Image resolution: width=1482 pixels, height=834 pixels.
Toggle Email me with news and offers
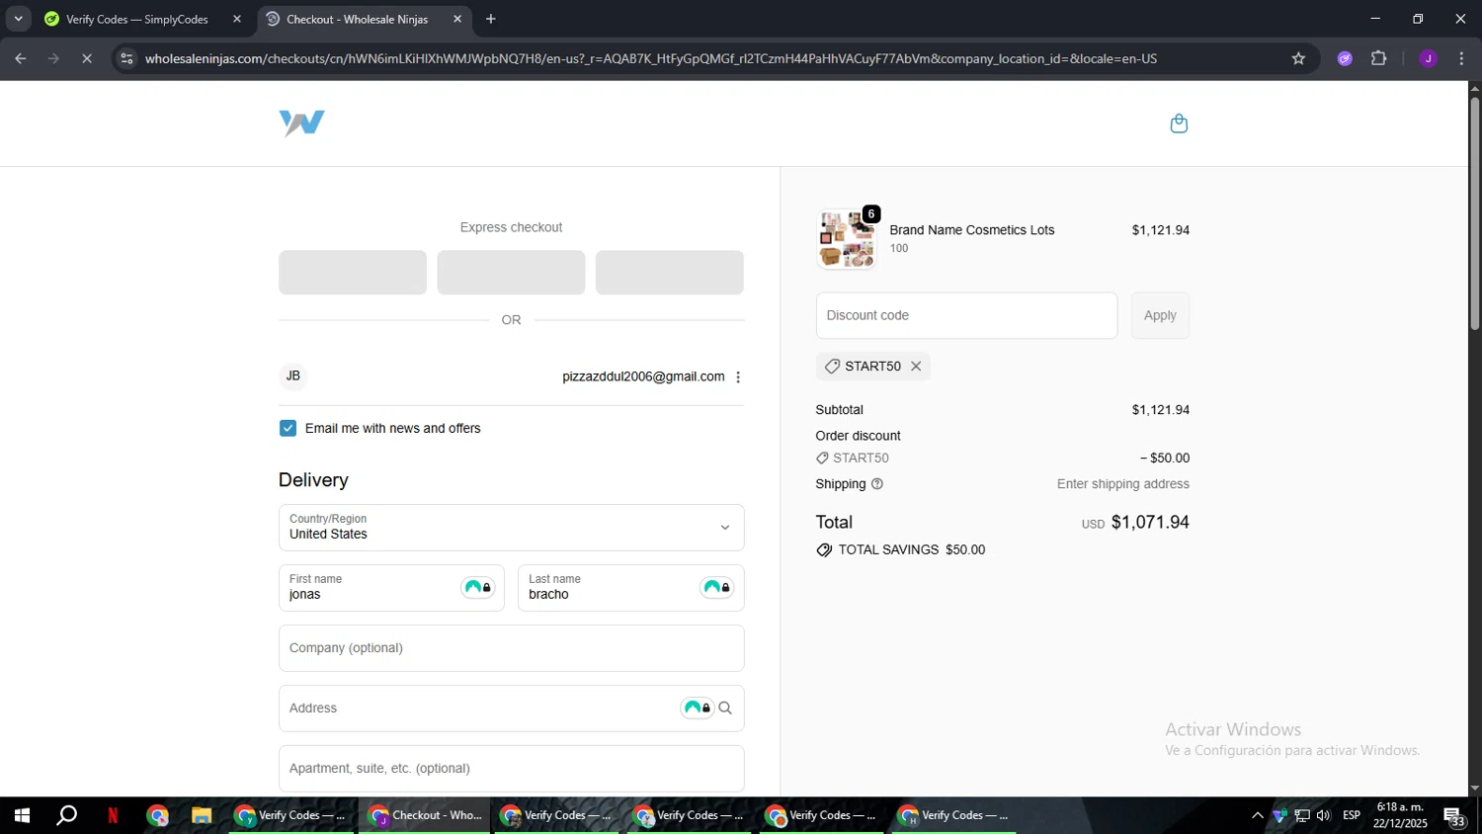coord(288,428)
